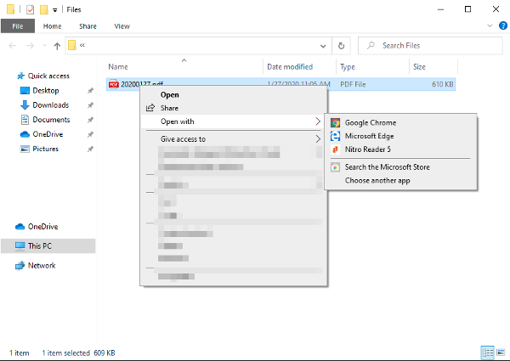The height and width of the screenshot is (361, 510).
Task: Go up one folder level with up arrow
Action: point(57,46)
